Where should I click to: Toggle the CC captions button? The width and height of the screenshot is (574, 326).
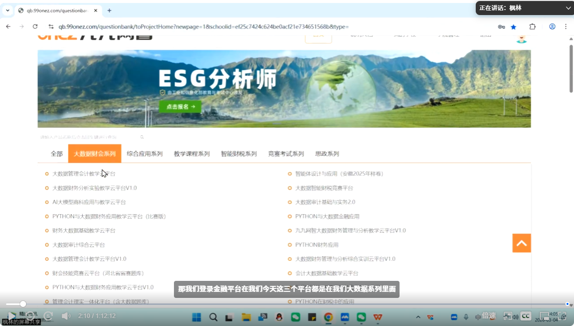click(x=525, y=316)
